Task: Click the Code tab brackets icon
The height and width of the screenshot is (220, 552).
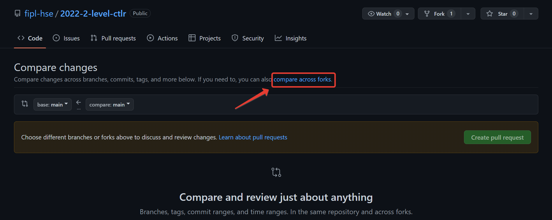Action: (x=21, y=38)
